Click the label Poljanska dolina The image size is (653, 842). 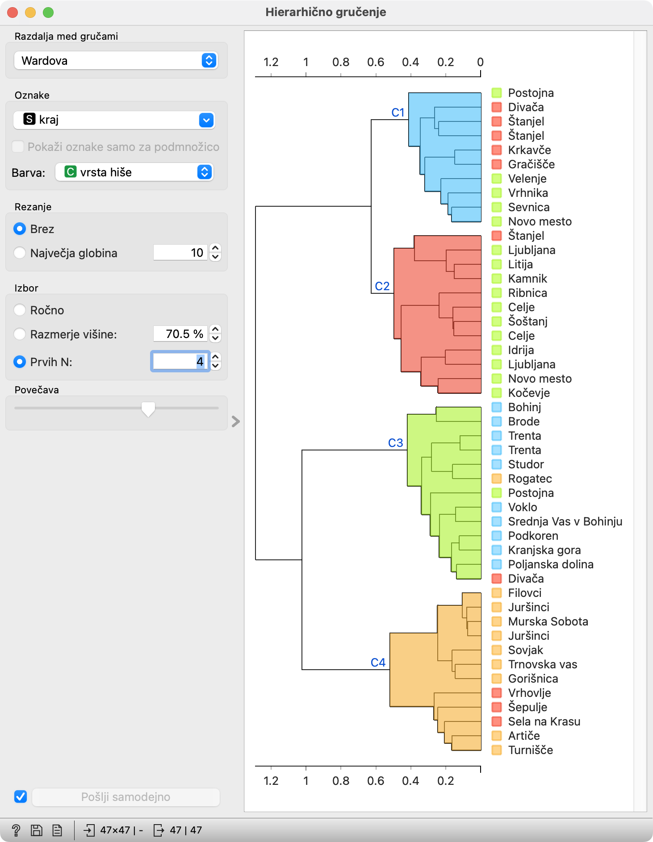click(551, 564)
